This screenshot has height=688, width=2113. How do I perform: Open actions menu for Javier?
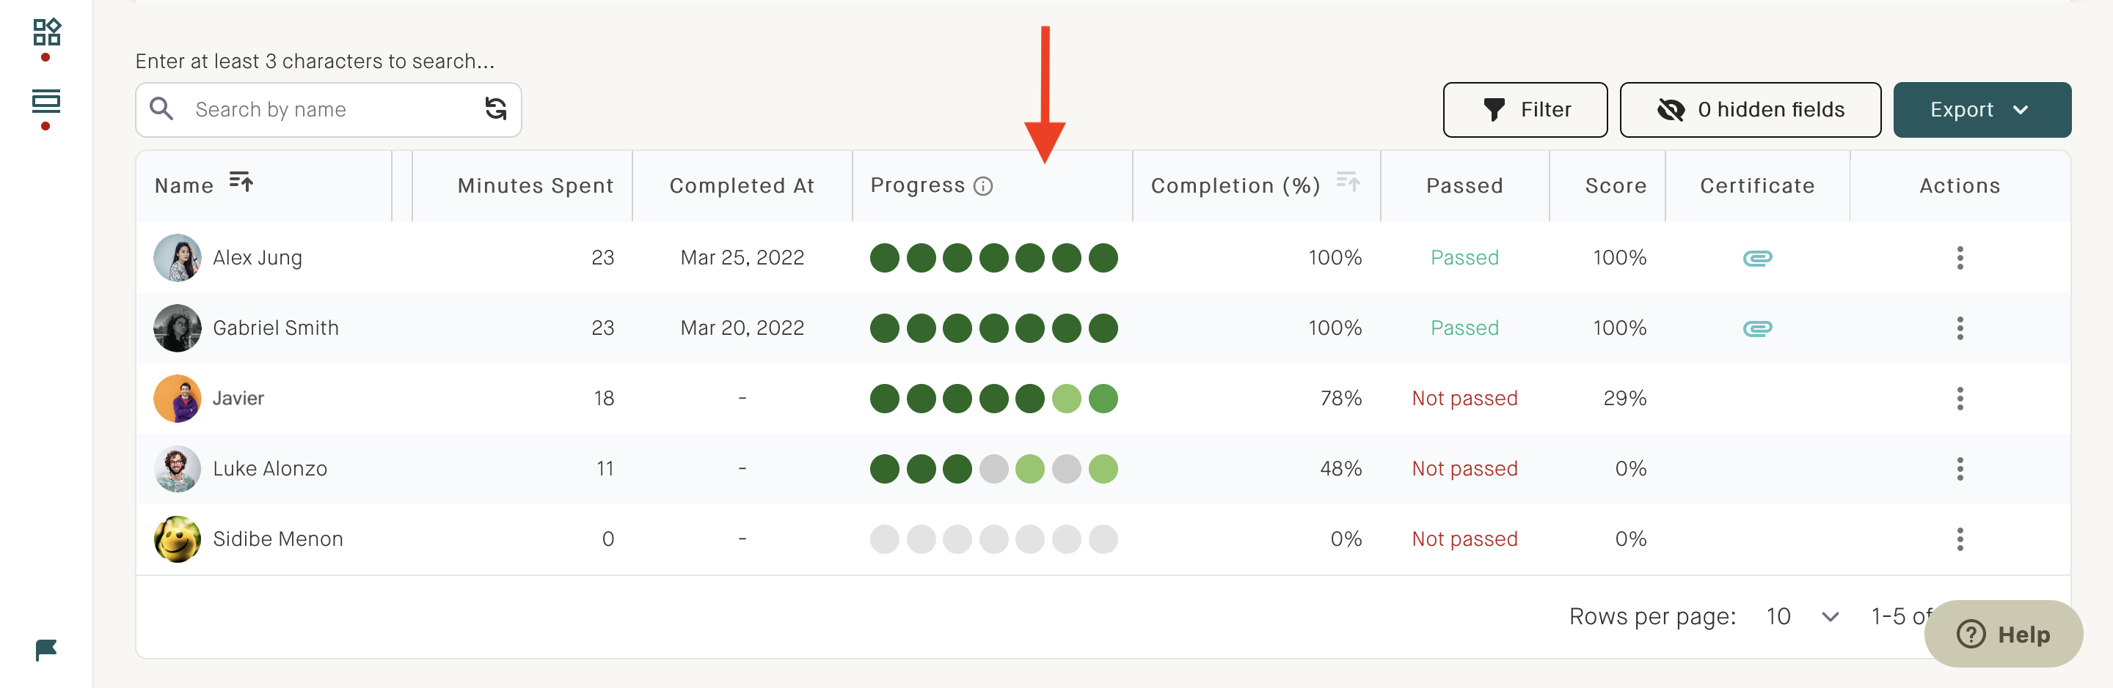click(1960, 399)
